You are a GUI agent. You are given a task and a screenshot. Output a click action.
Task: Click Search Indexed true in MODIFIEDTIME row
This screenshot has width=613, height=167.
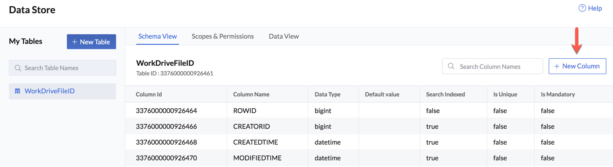point(432,158)
